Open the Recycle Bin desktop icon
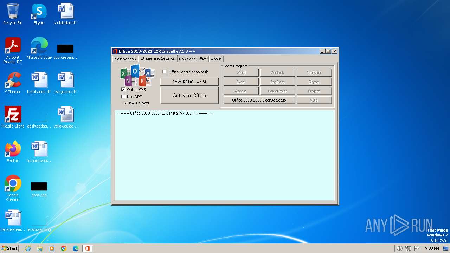 (13, 14)
